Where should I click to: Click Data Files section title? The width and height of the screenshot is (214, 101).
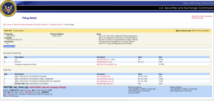coord(7,70)
